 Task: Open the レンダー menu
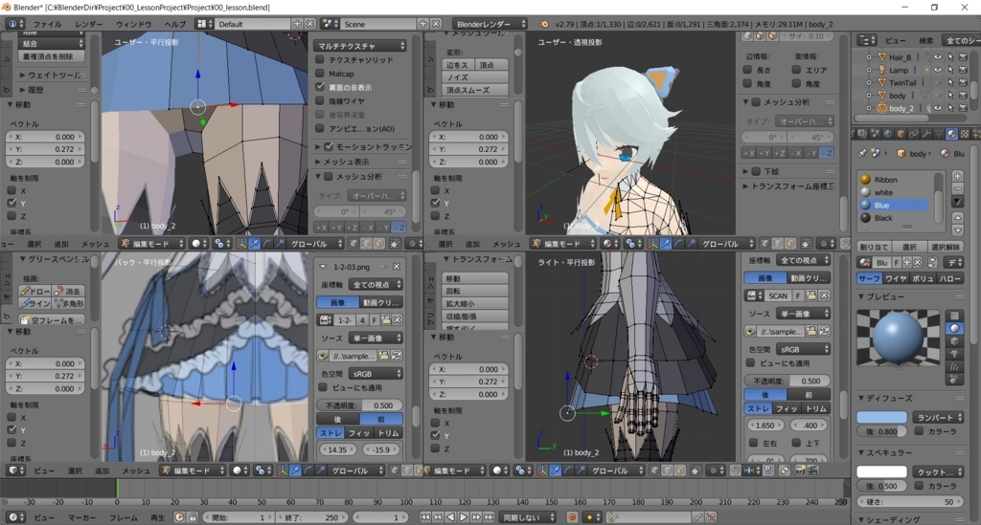pos(88,24)
